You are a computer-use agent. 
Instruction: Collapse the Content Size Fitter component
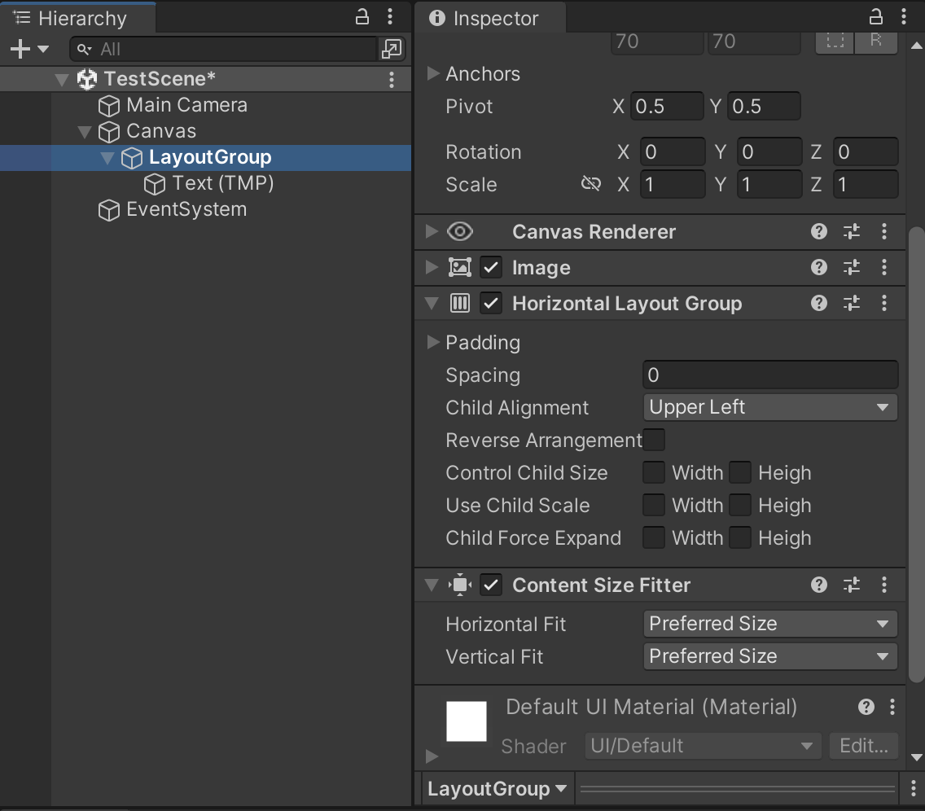(432, 585)
